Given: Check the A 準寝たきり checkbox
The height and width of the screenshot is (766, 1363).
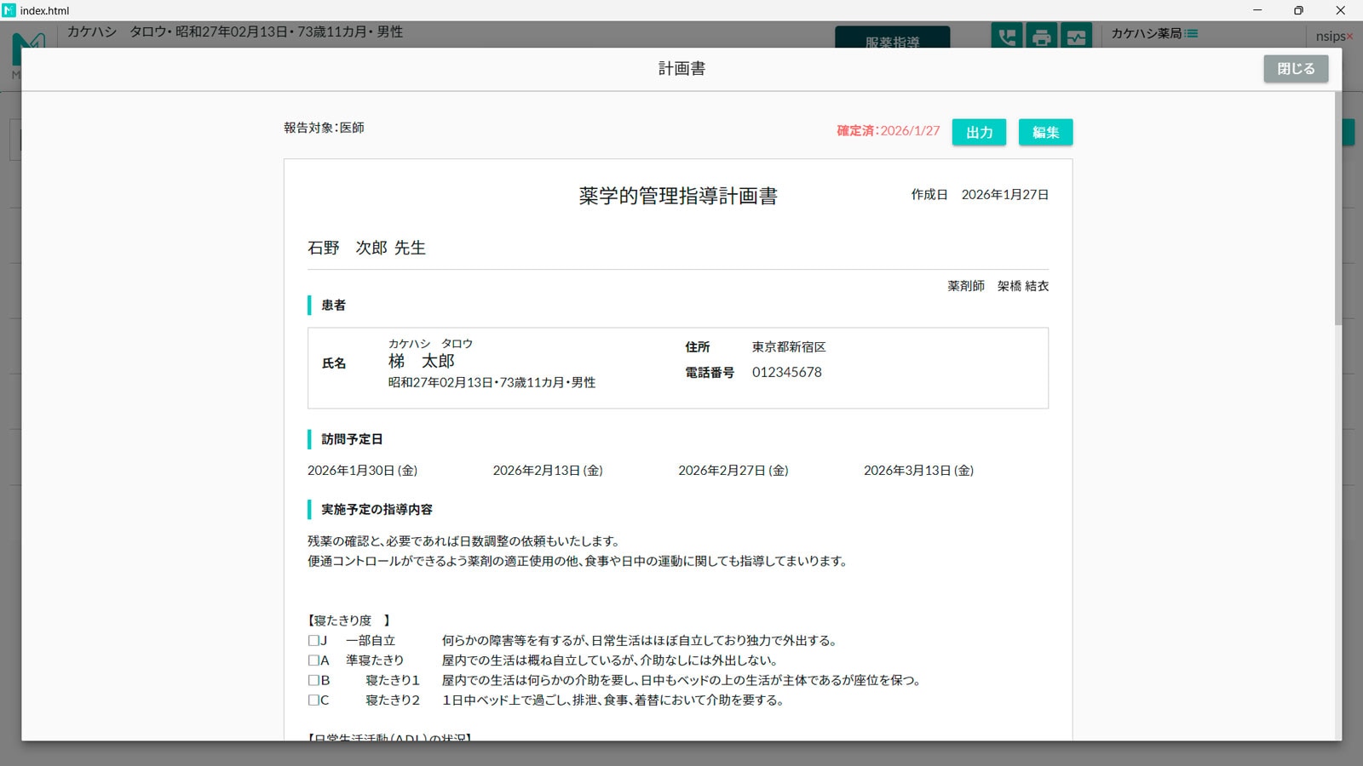Looking at the screenshot, I should point(313,660).
